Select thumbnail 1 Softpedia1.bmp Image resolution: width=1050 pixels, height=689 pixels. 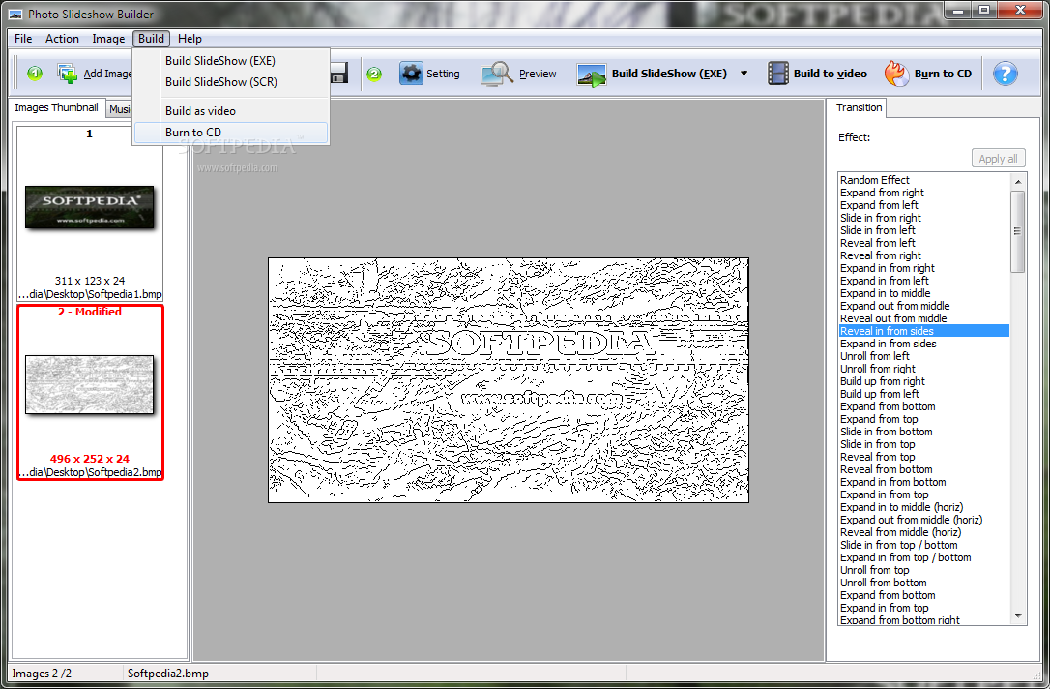click(x=89, y=213)
